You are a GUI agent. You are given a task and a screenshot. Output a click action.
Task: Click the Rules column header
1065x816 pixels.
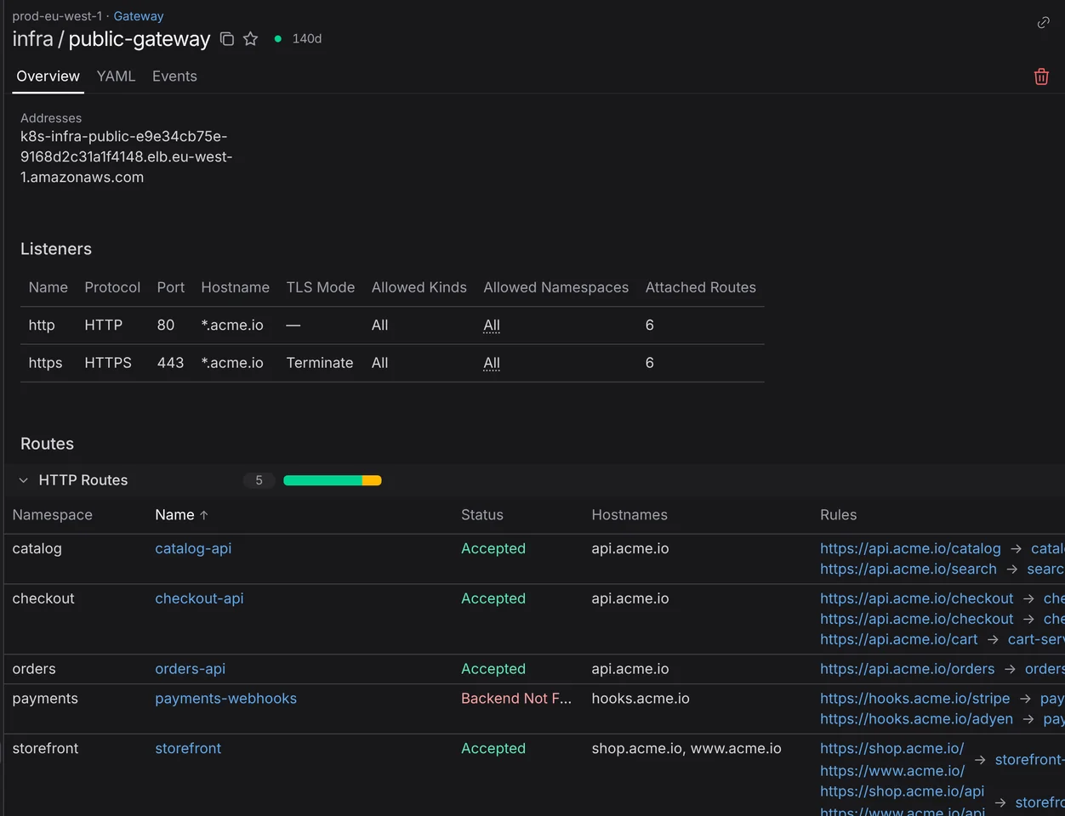tap(838, 515)
